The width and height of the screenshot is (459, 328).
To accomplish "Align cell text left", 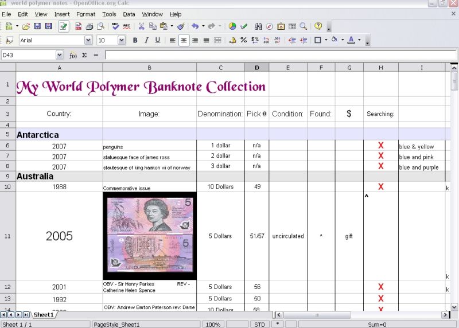I will pos(173,40).
